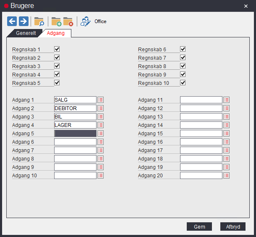Open list picker for Adgang 4
256x237 pixels.
point(101,125)
